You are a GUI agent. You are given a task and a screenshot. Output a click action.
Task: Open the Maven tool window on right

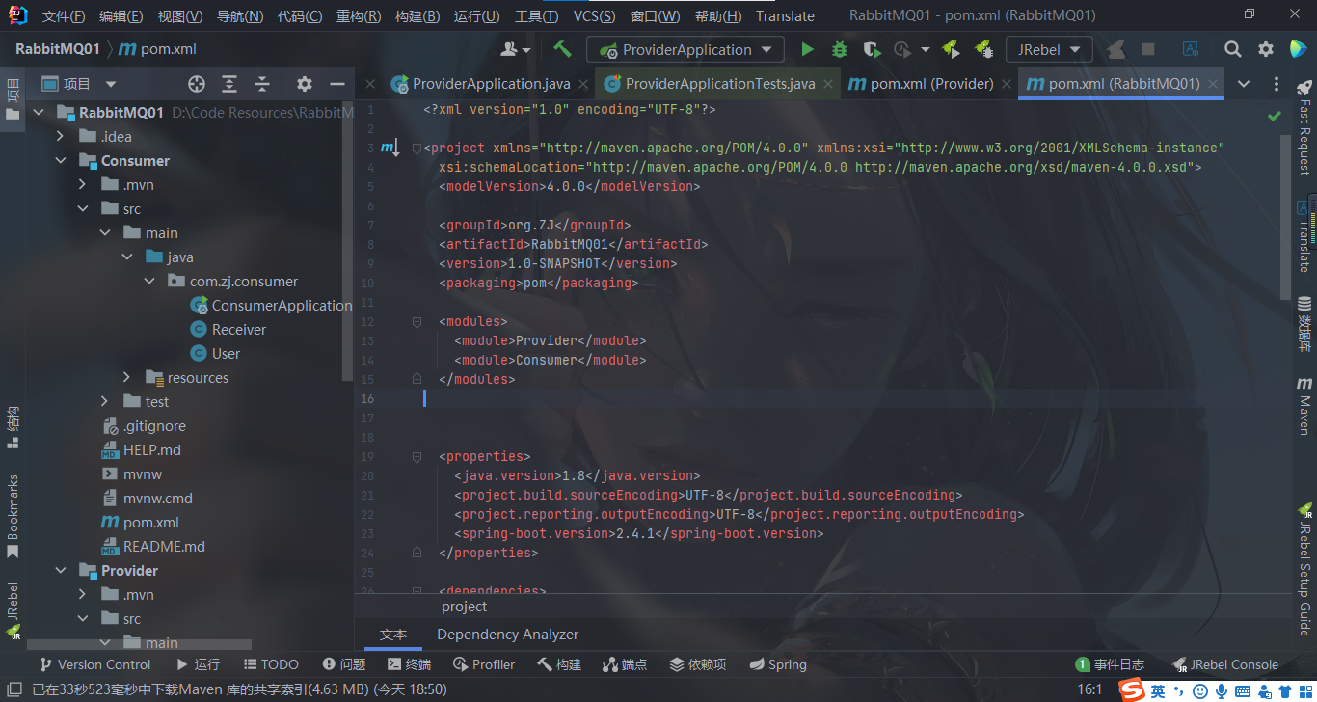tap(1304, 405)
